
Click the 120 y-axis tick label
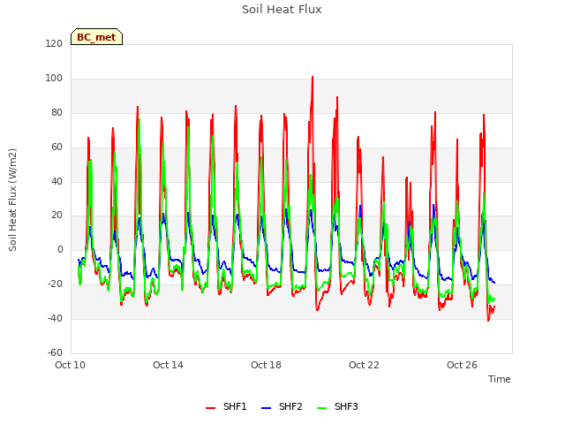(x=54, y=44)
